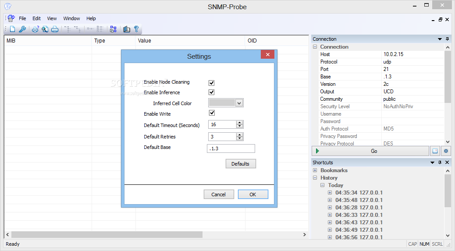Click the blue network layout toolbar icon
The image size is (455, 251).
click(113, 29)
